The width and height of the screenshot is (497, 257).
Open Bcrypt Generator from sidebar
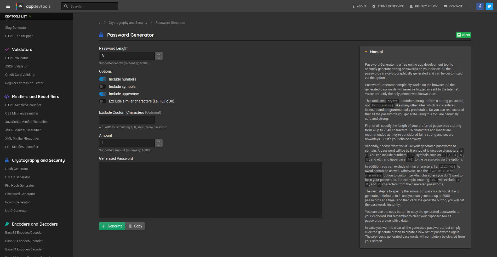point(18,202)
